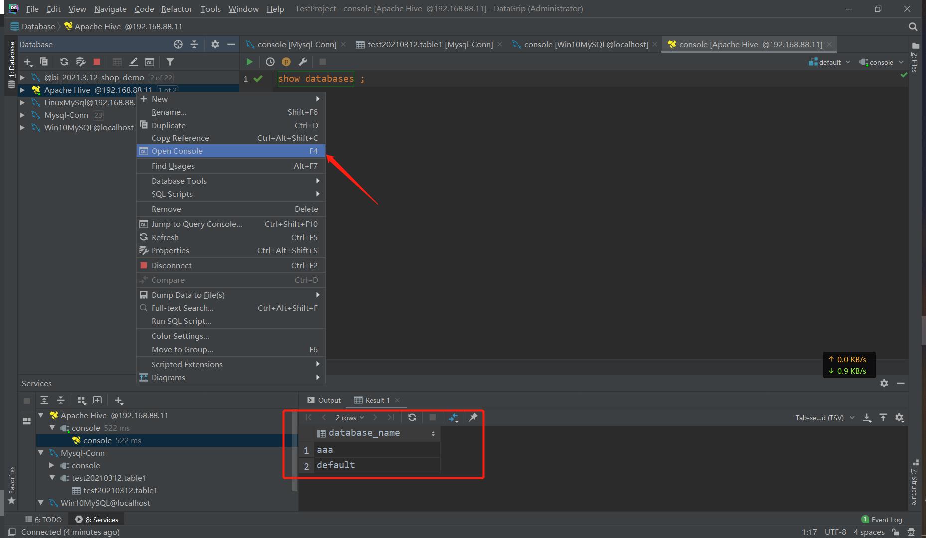The height and width of the screenshot is (538, 926).
Task: Click Group By icon in Services toolbar
Action: tap(81, 400)
